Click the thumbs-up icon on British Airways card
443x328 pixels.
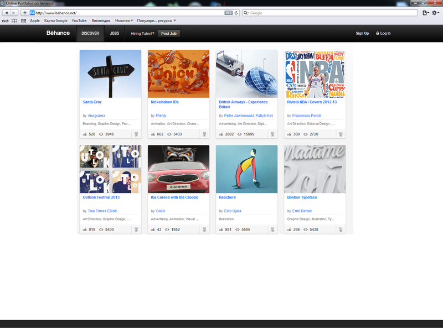point(221,134)
